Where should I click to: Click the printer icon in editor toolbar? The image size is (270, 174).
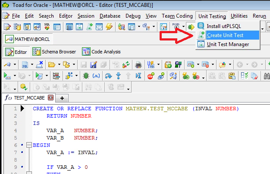(138, 65)
